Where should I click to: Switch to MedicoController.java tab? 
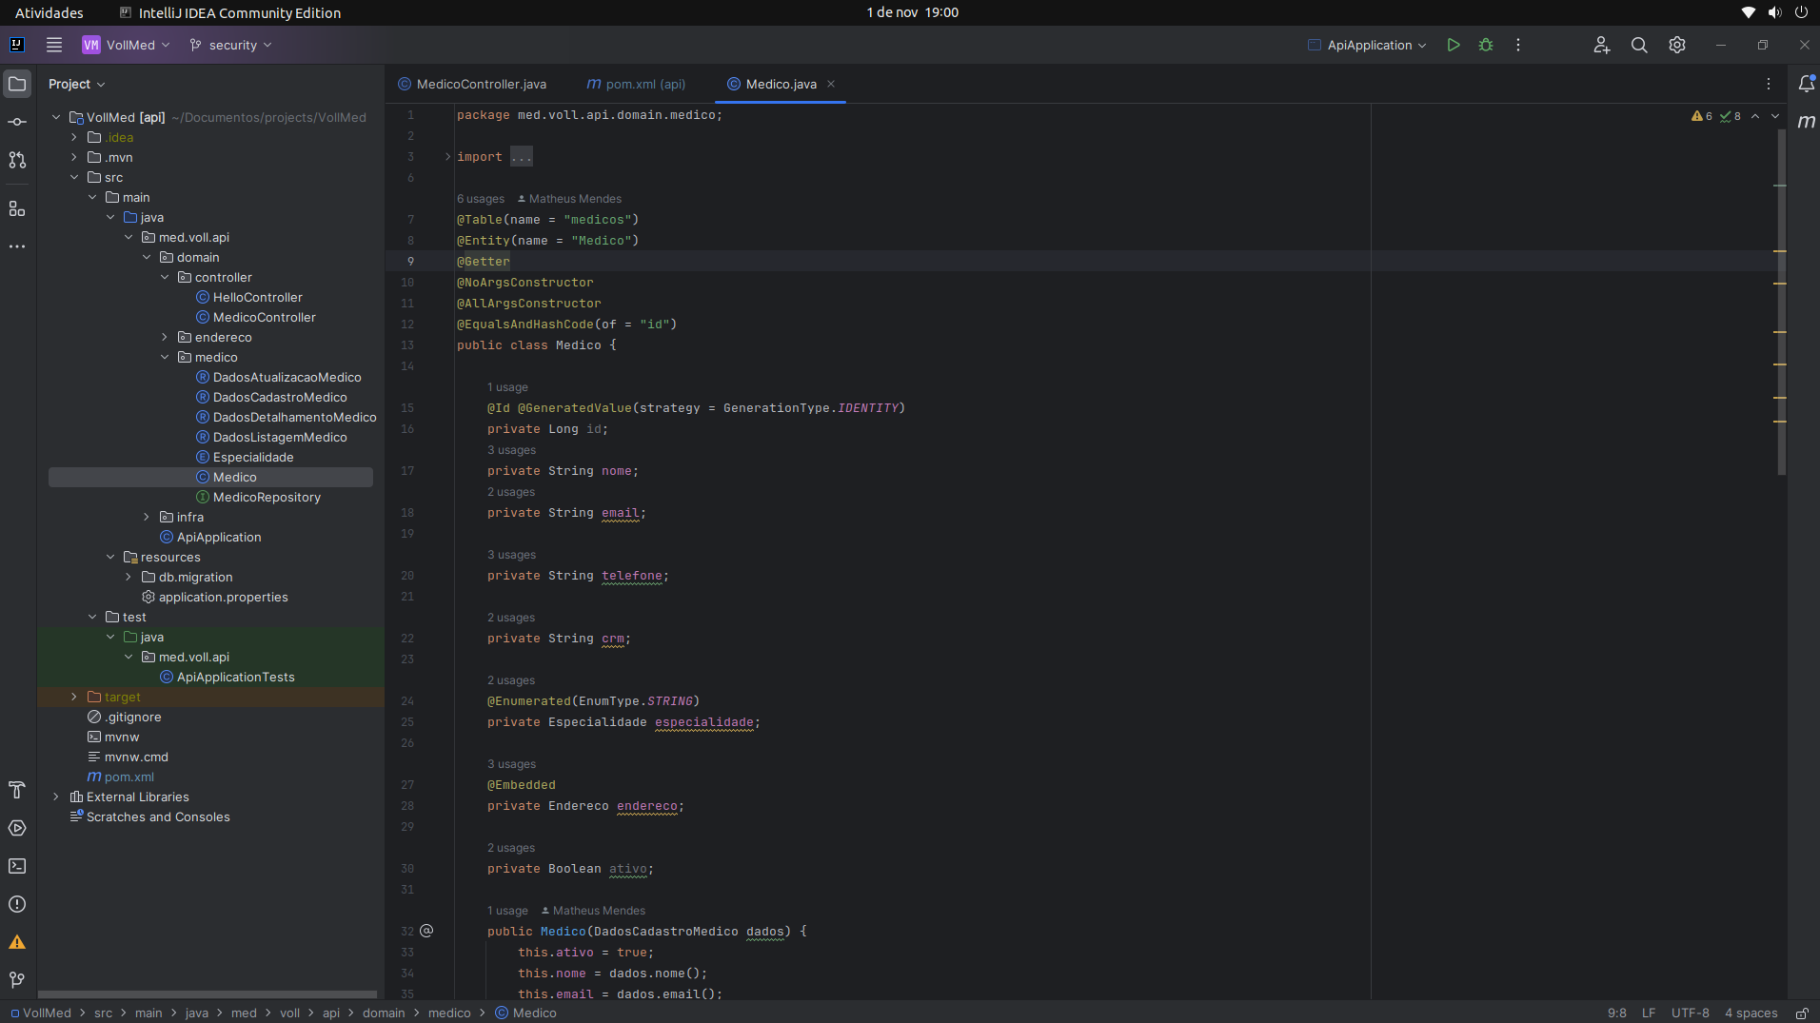(x=472, y=84)
